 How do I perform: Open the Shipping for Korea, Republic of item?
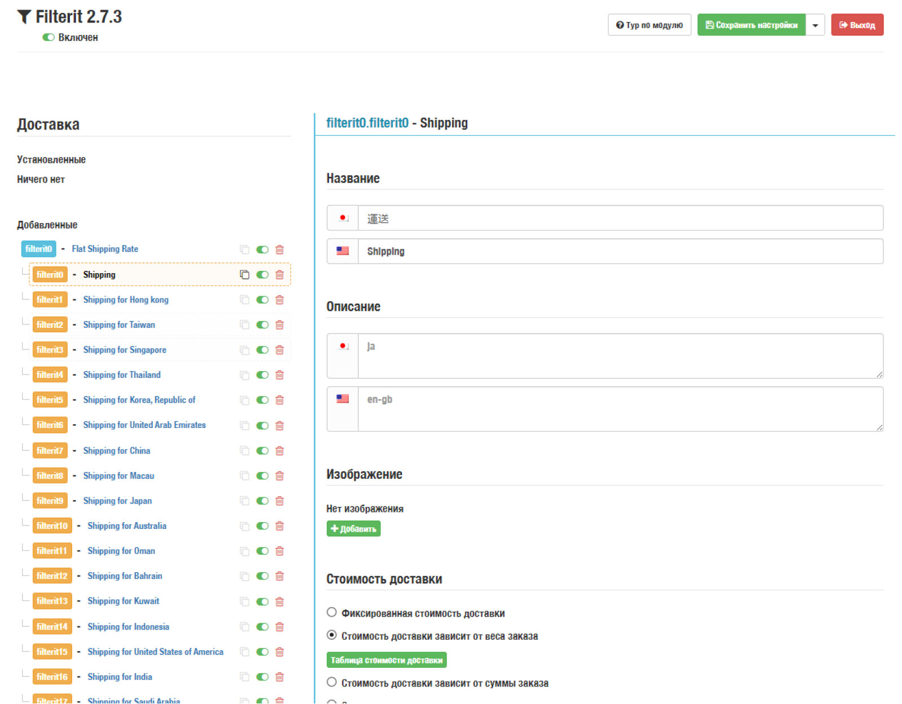pos(139,400)
